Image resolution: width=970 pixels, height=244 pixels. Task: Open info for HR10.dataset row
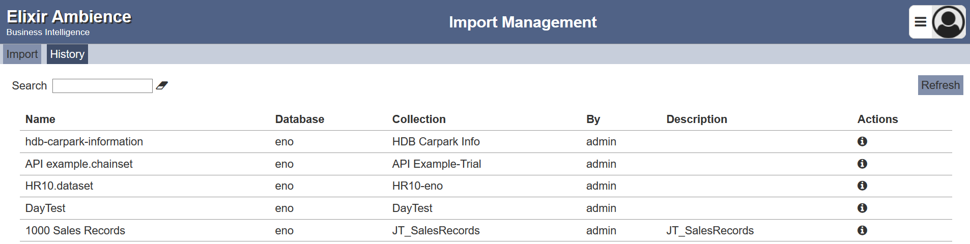pos(862,186)
